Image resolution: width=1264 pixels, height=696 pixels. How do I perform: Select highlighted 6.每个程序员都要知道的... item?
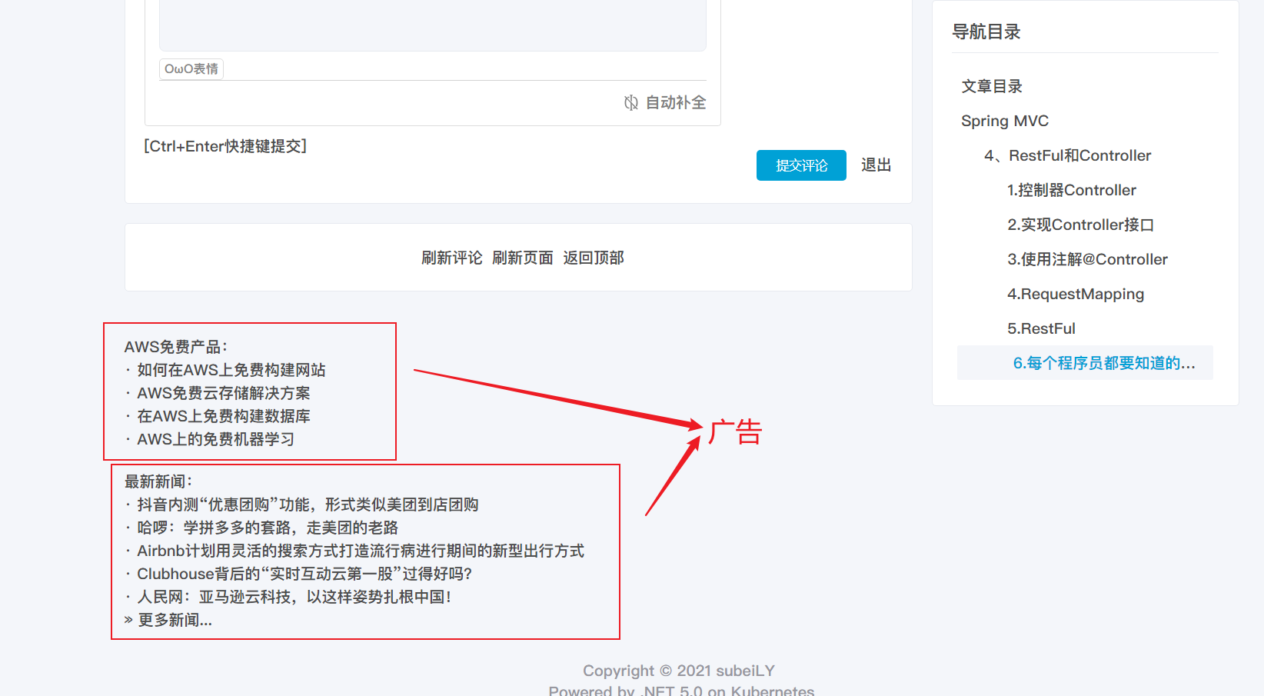(x=1085, y=363)
